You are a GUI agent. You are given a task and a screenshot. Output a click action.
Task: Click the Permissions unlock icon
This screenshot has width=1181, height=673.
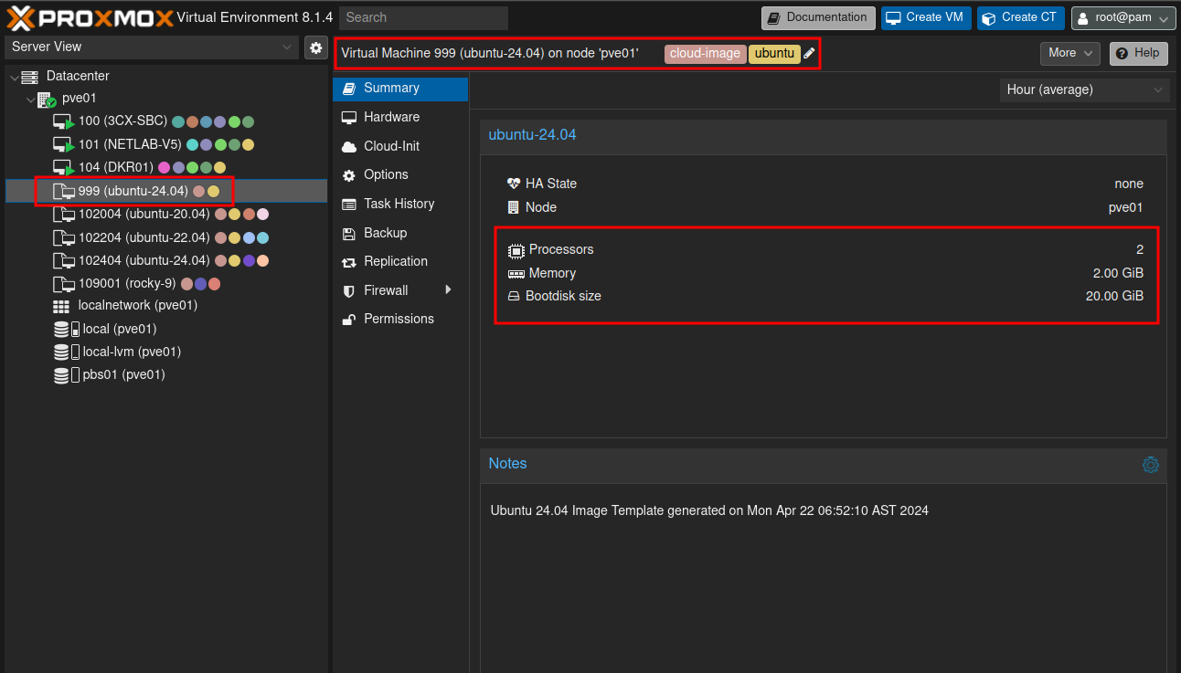348,320
